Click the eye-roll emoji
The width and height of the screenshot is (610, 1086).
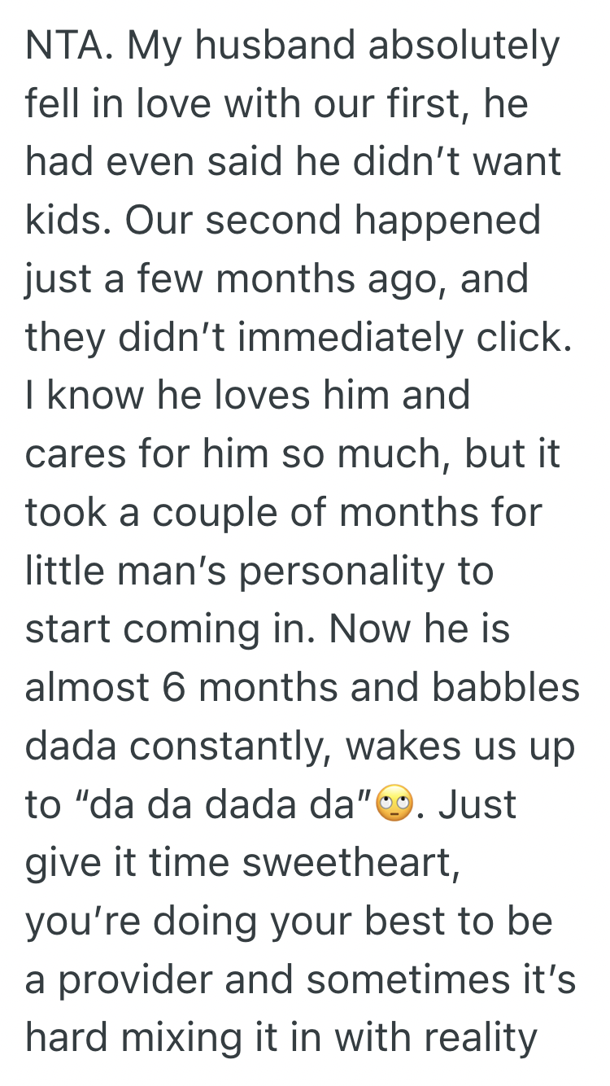coord(393,805)
